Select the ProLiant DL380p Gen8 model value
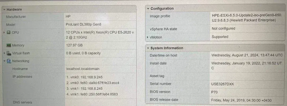 tap(83, 24)
